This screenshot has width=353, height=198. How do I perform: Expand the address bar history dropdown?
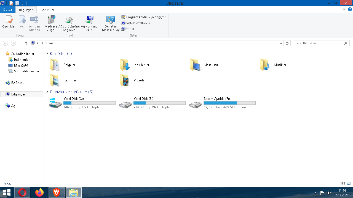pos(281,43)
